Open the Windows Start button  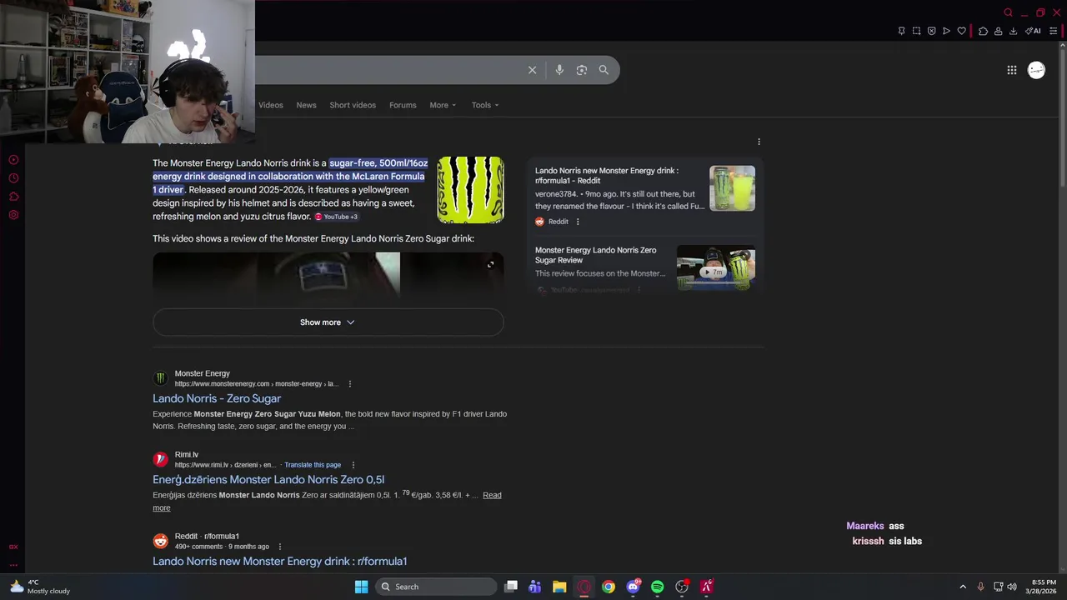click(361, 587)
